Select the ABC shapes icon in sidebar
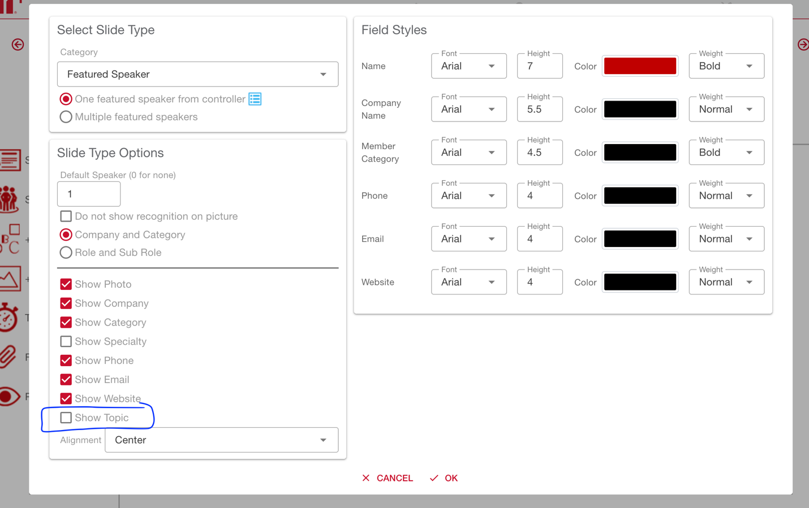Screen dimensions: 809x508 pyautogui.click(x=10, y=239)
